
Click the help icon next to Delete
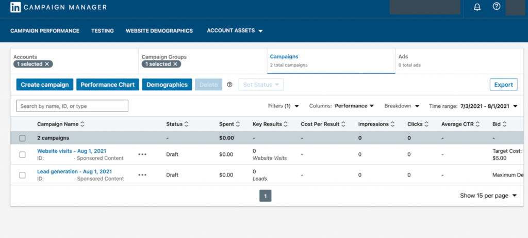coord(229,85)
